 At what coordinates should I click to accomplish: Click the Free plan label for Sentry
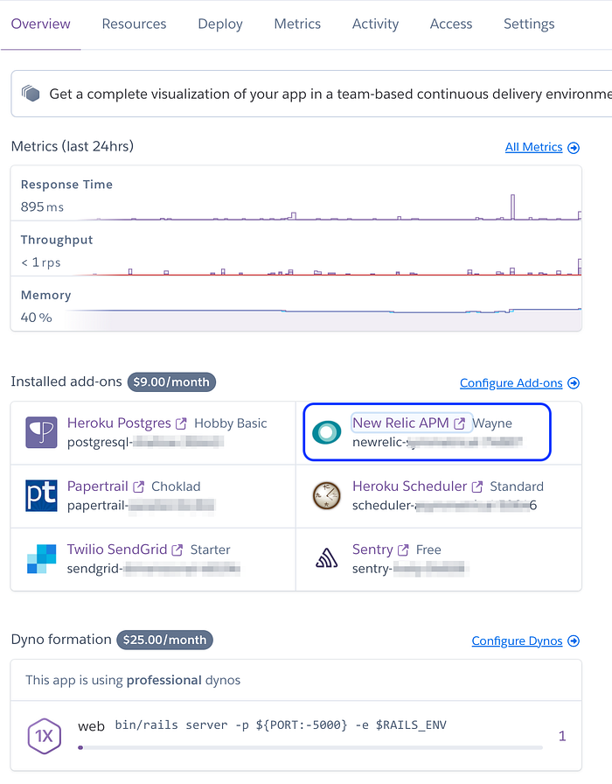428,550
